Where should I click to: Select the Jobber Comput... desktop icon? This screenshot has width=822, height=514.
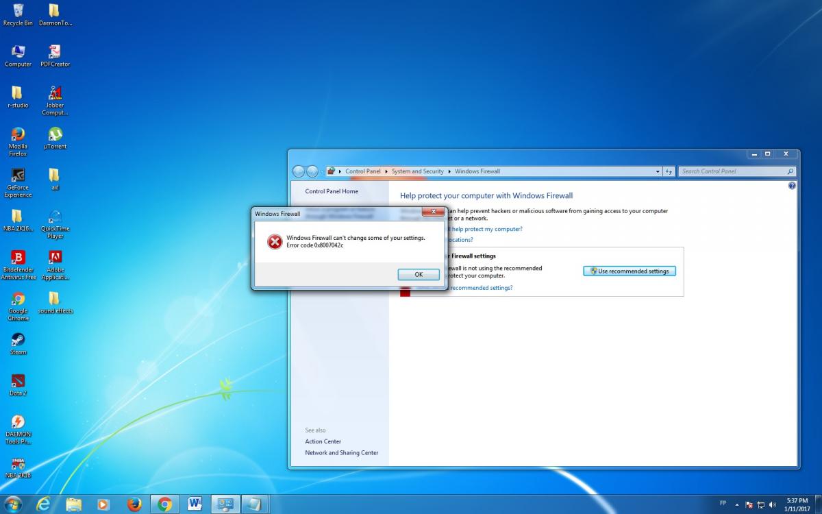(x=55, y=101)
